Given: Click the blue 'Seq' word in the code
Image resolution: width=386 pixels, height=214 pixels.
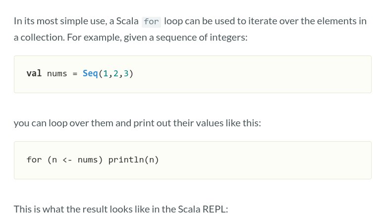Looking at the screenshot, I should point(90,73).
